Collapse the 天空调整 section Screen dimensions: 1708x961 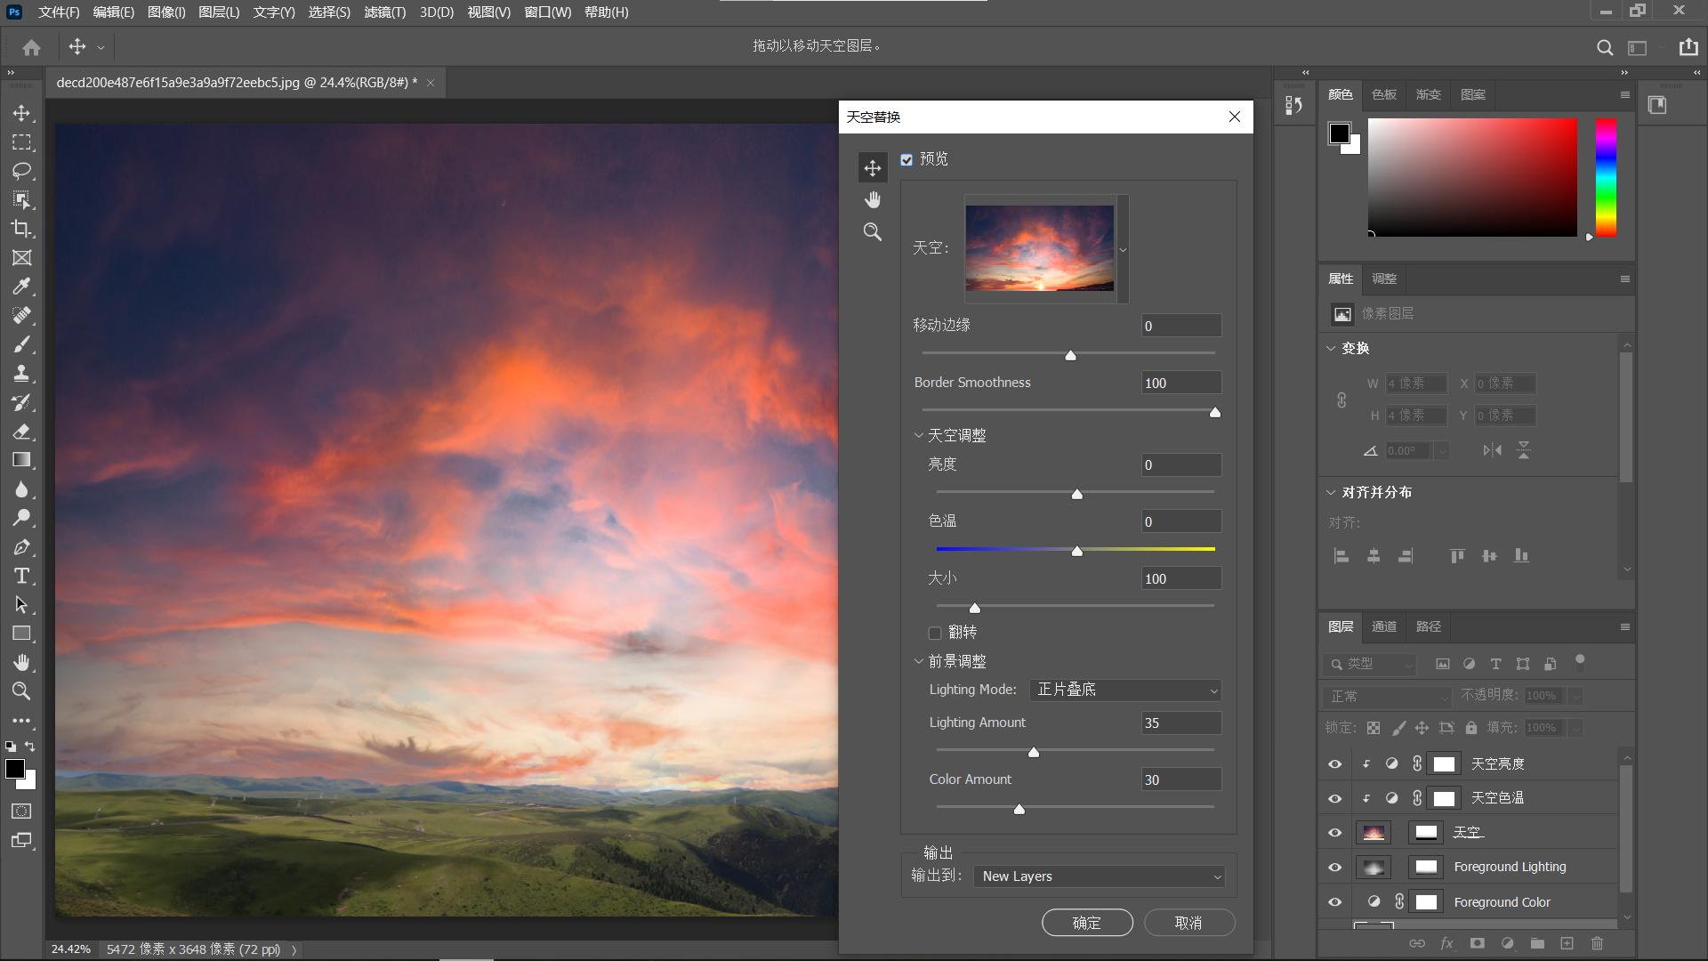click(x=919, y=435)
